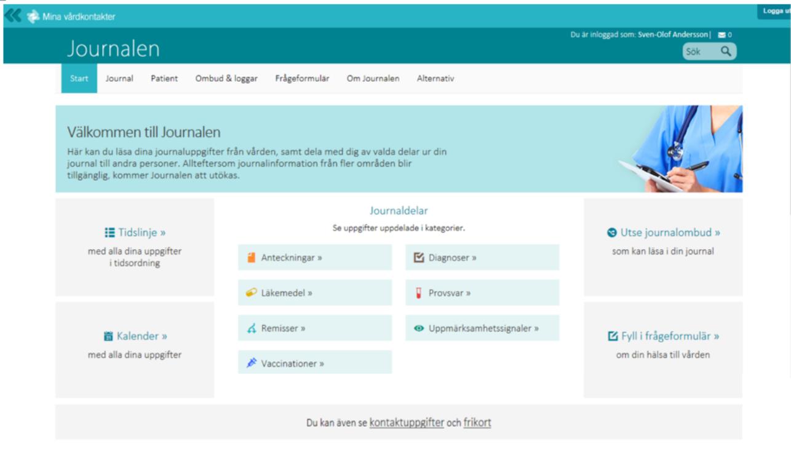Open Om Journalen menu item
Screen dimensions: 791x452
(x=373, y=79)
